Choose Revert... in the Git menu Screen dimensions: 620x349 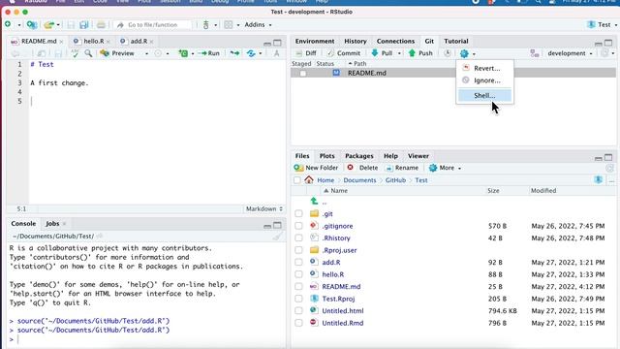486,68
